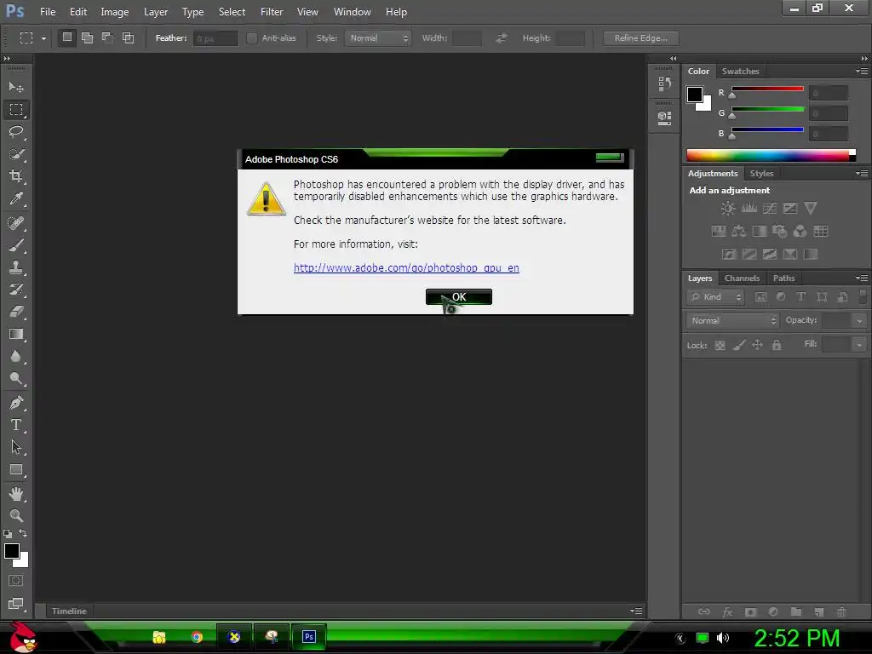
Task: Select the Rectangle shape tool
Action: (16, 470)
